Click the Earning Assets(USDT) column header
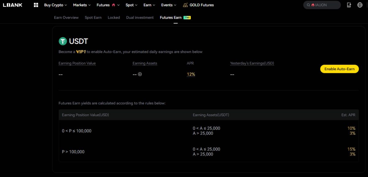Viewport: 368px width, 177px height. [211, 115]
